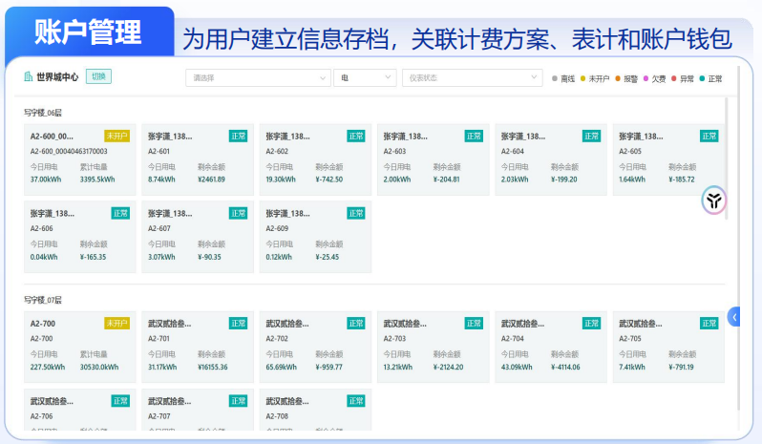Open the 请选择 dropdown
Image resolution: width=762 pixels, height=444 pixels.
point(258,77)
